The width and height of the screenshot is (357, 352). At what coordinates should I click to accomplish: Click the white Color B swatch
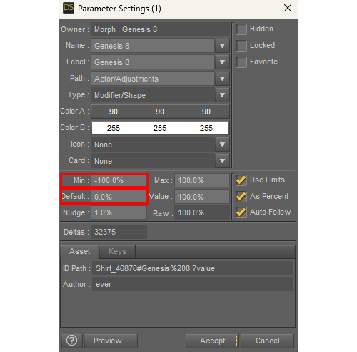[160, 128]
